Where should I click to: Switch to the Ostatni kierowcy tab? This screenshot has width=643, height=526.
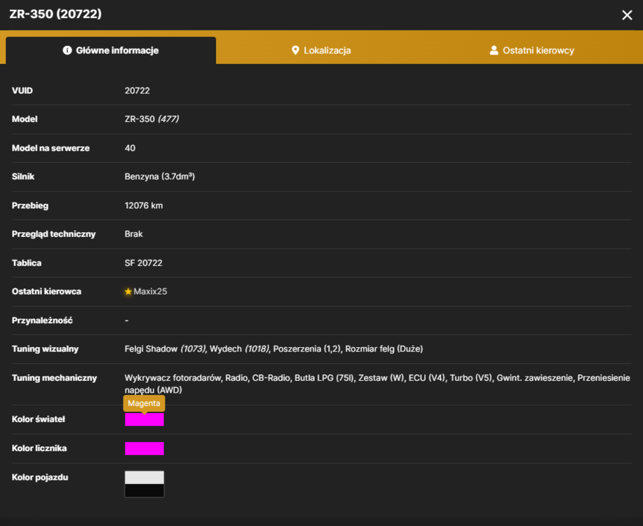pos(532,50)
